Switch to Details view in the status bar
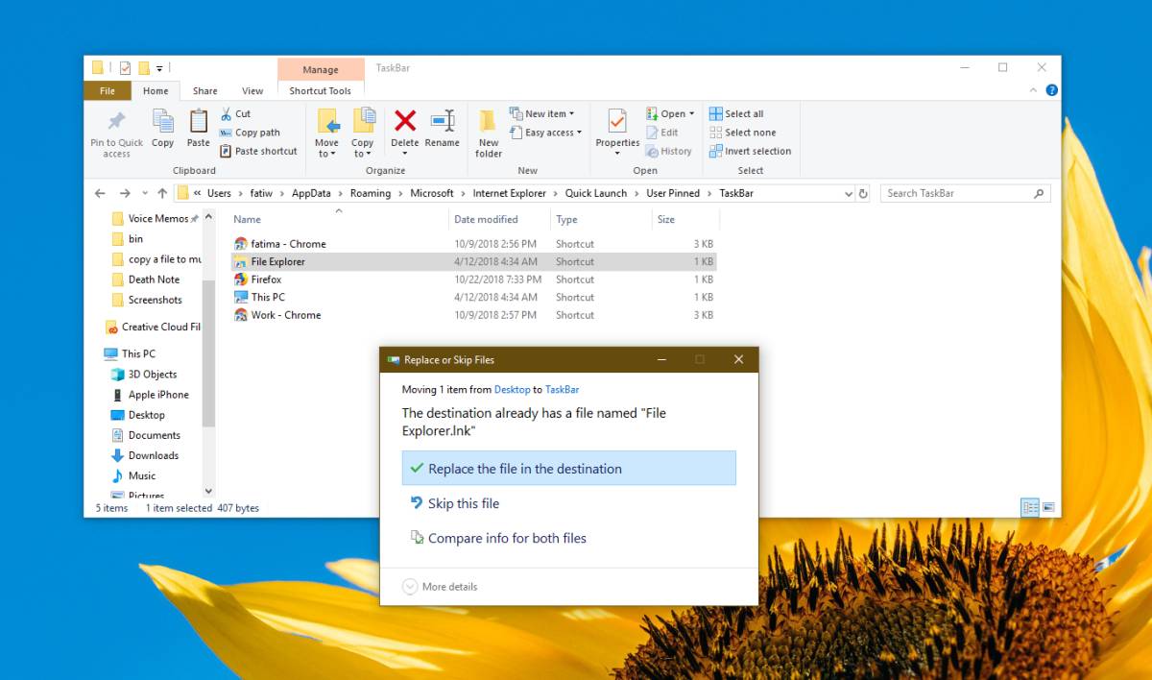1152x680 pixels. coord(1030,507)
